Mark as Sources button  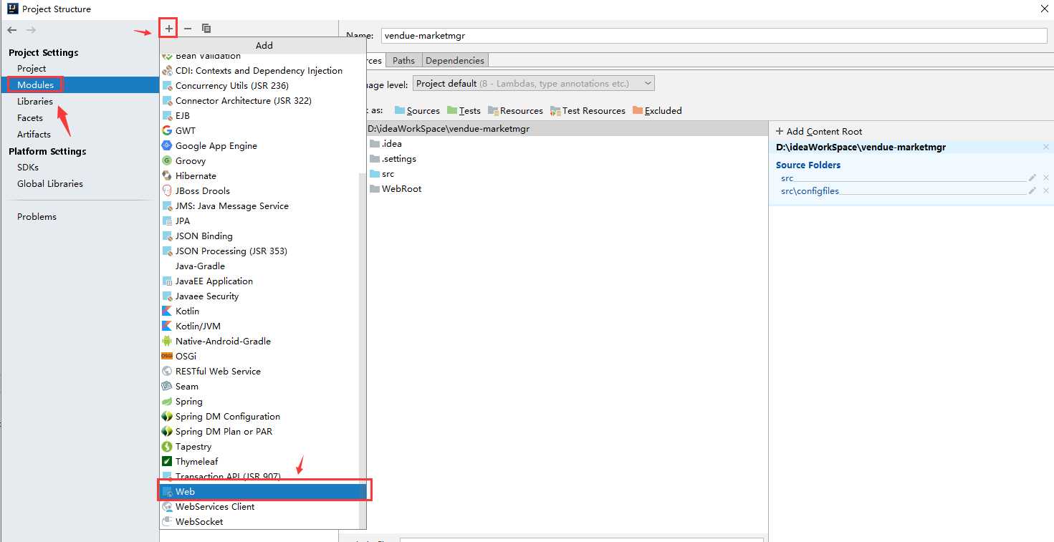(417, 110)
